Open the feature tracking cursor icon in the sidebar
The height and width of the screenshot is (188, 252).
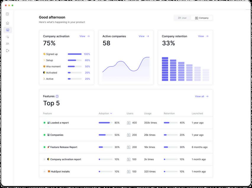point(7,37)
